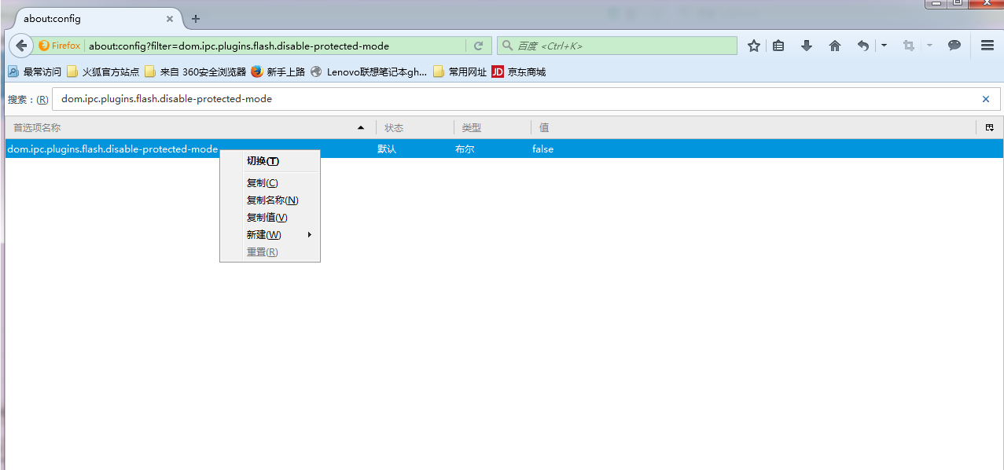Choose 复制(C) from context menu

[x=270, y=183]
